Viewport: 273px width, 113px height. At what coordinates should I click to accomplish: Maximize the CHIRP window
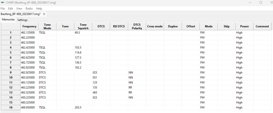coord(261,2)
